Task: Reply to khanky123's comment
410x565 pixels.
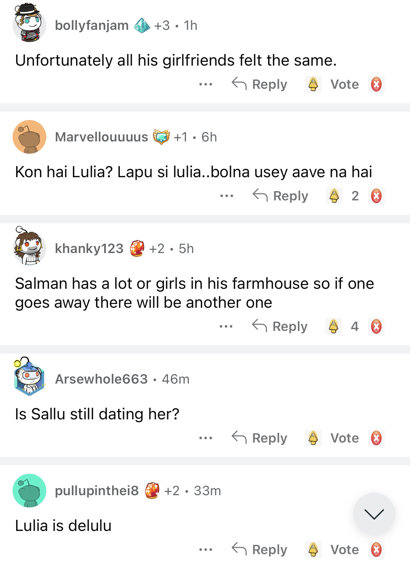Action: click(280, 326)
